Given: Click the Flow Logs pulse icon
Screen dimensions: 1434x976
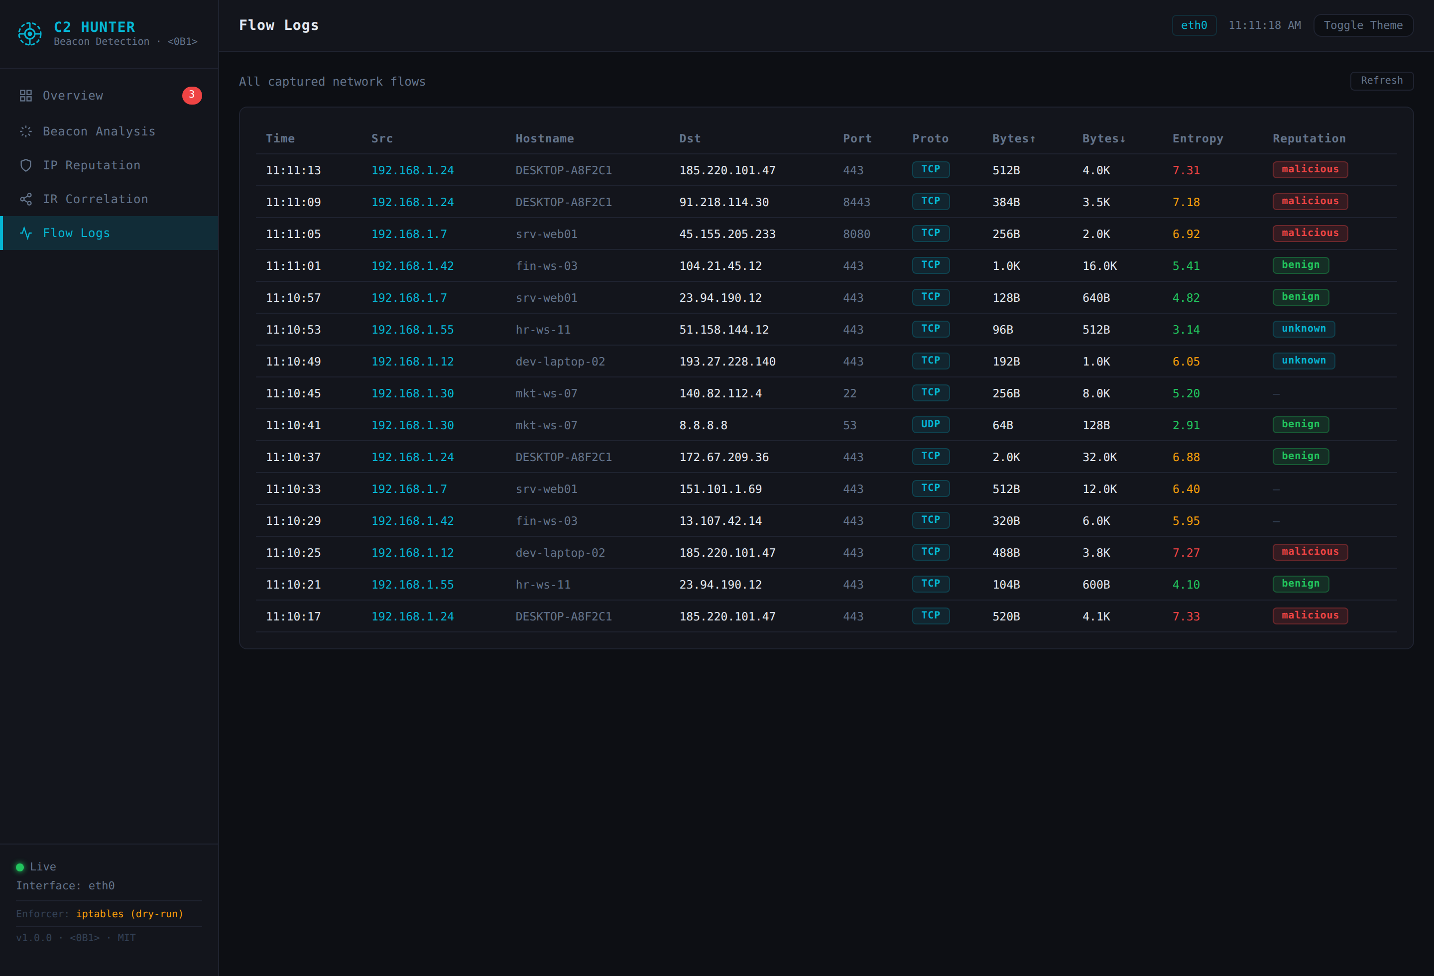Looking at the screenshot, I should [x=25, y=233].
